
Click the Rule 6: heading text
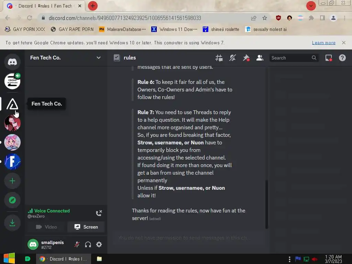[146, 82]
